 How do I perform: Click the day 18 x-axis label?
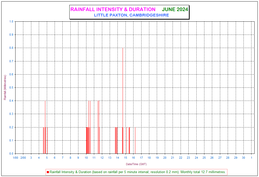pos(149,158)
